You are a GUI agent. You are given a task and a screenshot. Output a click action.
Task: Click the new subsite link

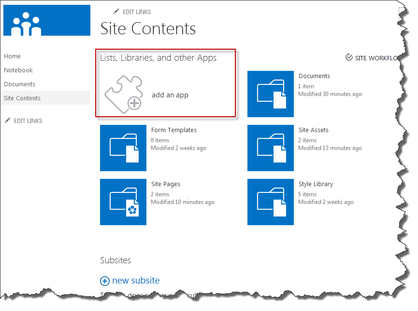[x=136, y=281]
